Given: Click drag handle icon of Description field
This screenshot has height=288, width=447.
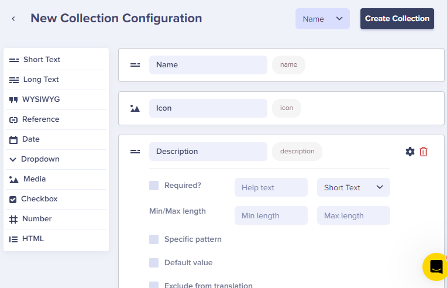Looking at the screenshot, I should point(135,152).
